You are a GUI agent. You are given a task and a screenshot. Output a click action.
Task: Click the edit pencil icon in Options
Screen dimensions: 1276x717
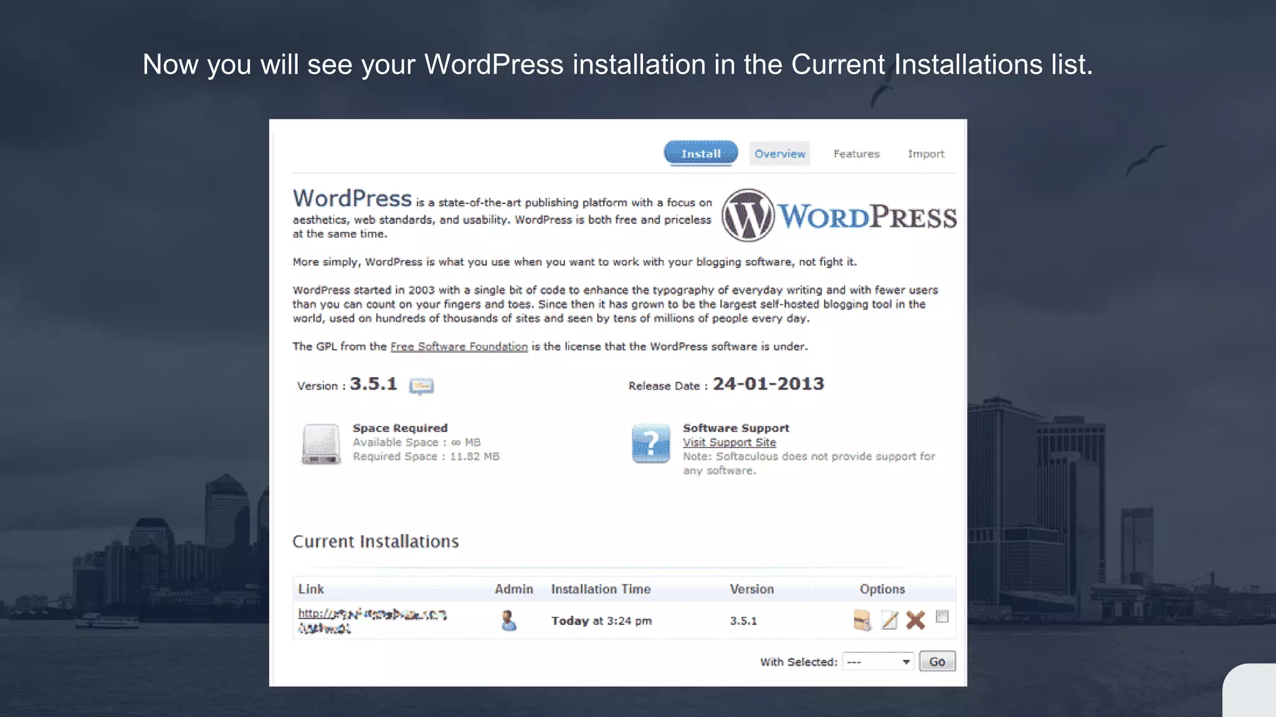click(x=889, y=620)
